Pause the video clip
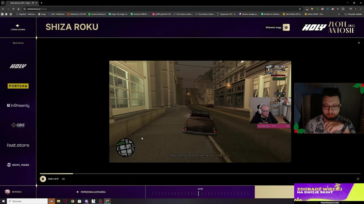364x204 pixels. point(43,179)
